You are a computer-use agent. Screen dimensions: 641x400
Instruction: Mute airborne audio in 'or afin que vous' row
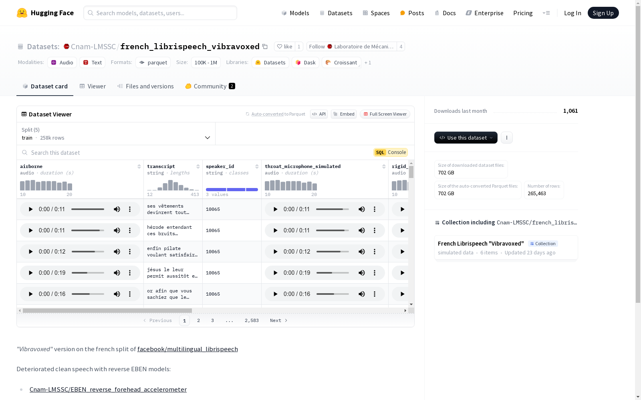point(117,294)
